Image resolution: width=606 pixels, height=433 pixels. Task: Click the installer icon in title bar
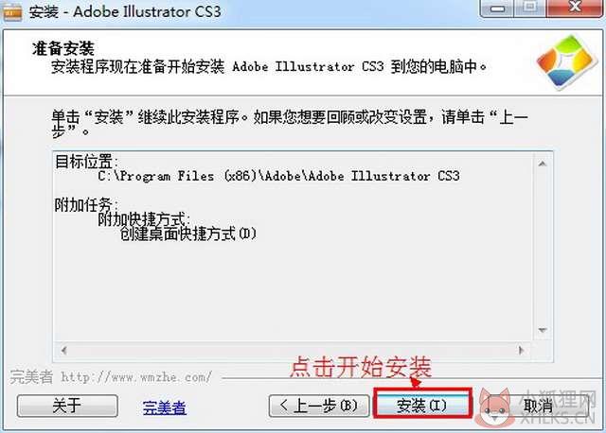[12, 12]
